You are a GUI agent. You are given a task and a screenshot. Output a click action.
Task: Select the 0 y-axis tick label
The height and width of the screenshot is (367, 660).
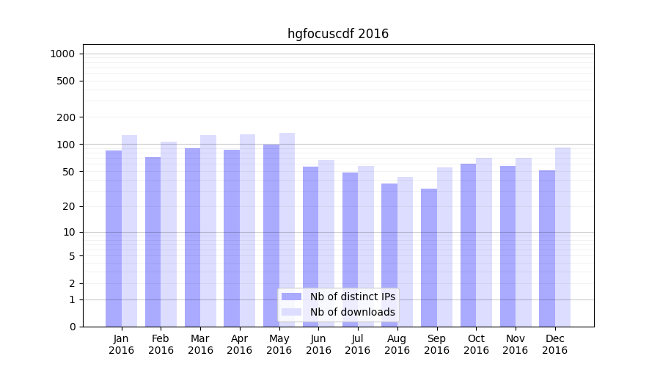[x=72, y=327]
